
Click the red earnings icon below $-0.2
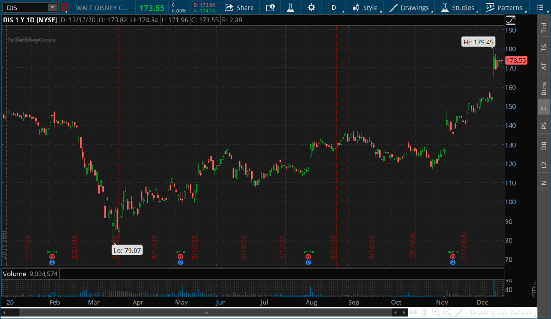point(453,258)
